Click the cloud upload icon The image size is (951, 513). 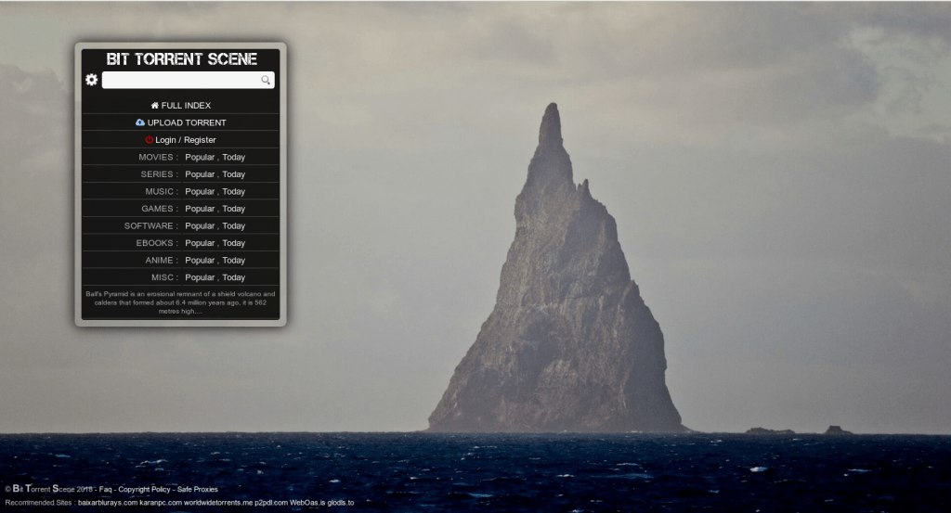coord(140,122)
